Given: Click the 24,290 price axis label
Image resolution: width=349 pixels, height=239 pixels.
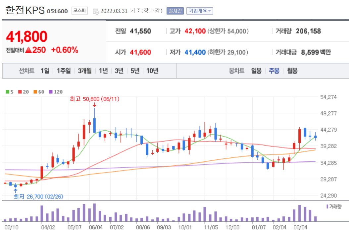Looking at the screenshot, I should pos(328,196).
